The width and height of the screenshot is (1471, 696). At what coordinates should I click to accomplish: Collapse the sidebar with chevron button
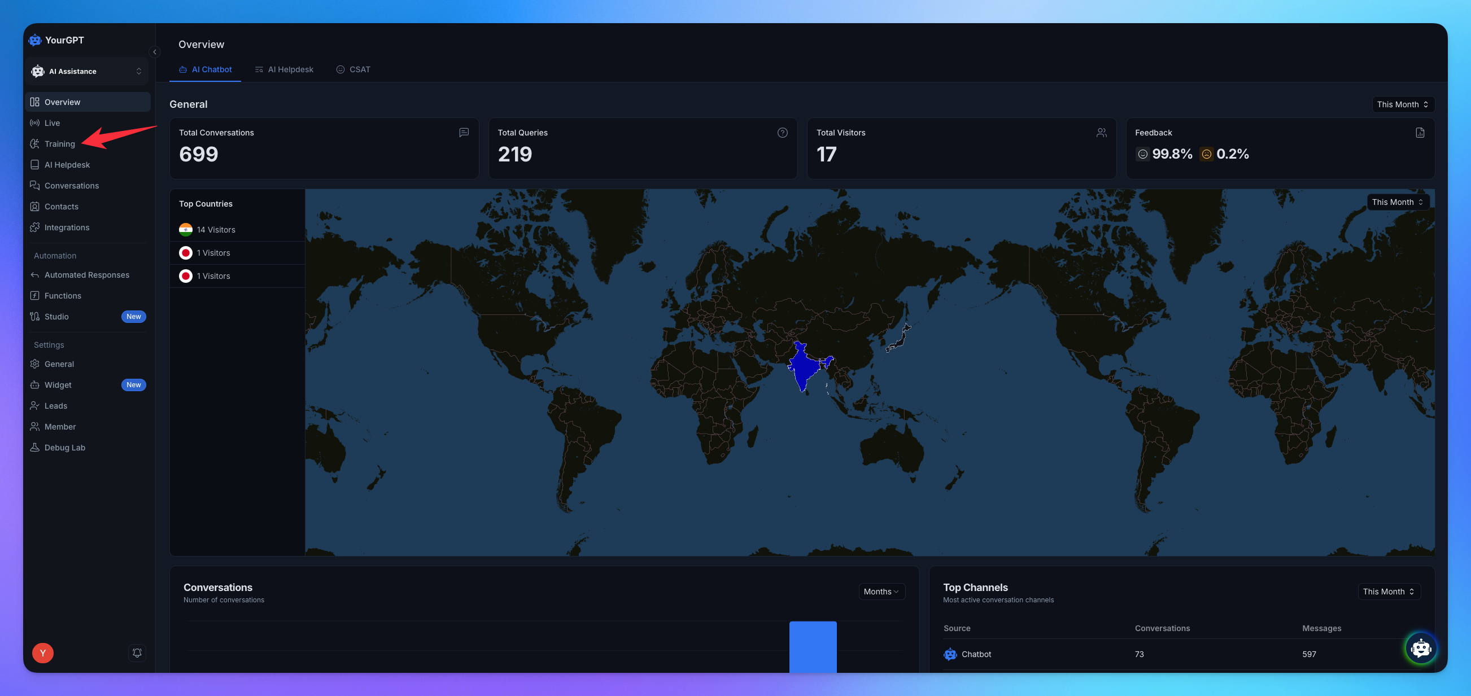[155, 52]
